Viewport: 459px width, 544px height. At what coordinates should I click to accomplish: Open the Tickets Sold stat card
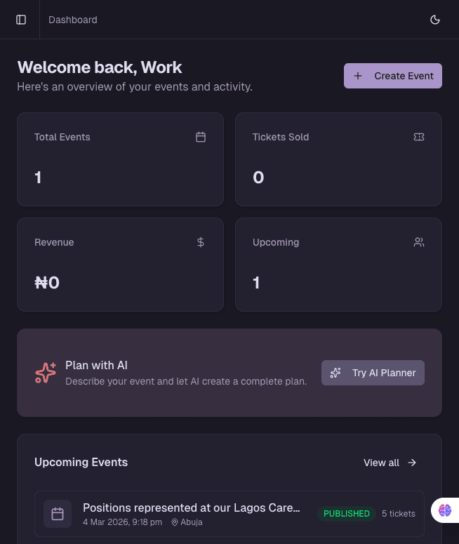(x=338, y=159)
